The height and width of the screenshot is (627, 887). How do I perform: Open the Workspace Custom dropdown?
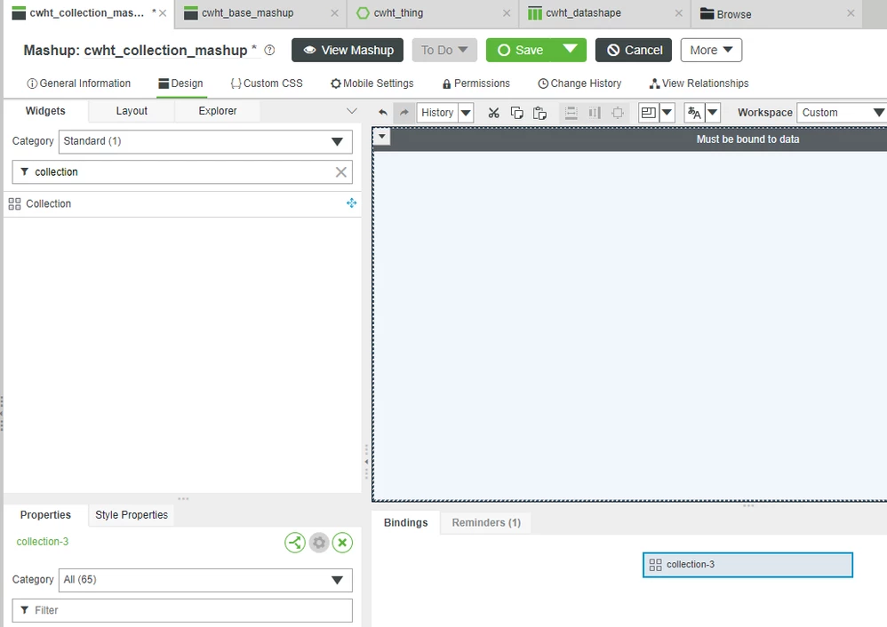click(842, 113)
